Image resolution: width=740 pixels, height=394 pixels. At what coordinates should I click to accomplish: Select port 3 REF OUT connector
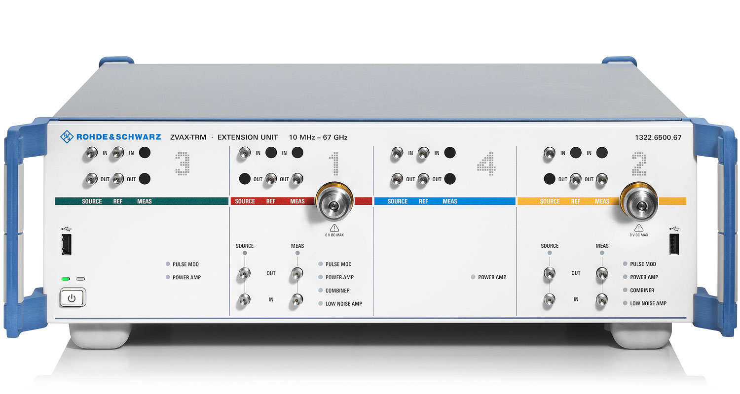point(117,179)
